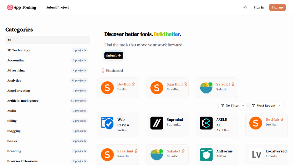
Task: Click the featured SaasHunt orange S logo
Action: [157, 88]
